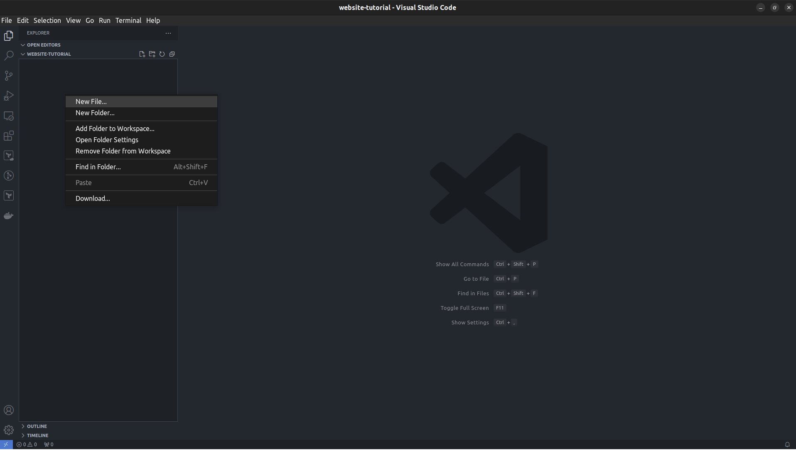Open the Run menu
This screenshot has width=796, height=450.
[105, 20]
